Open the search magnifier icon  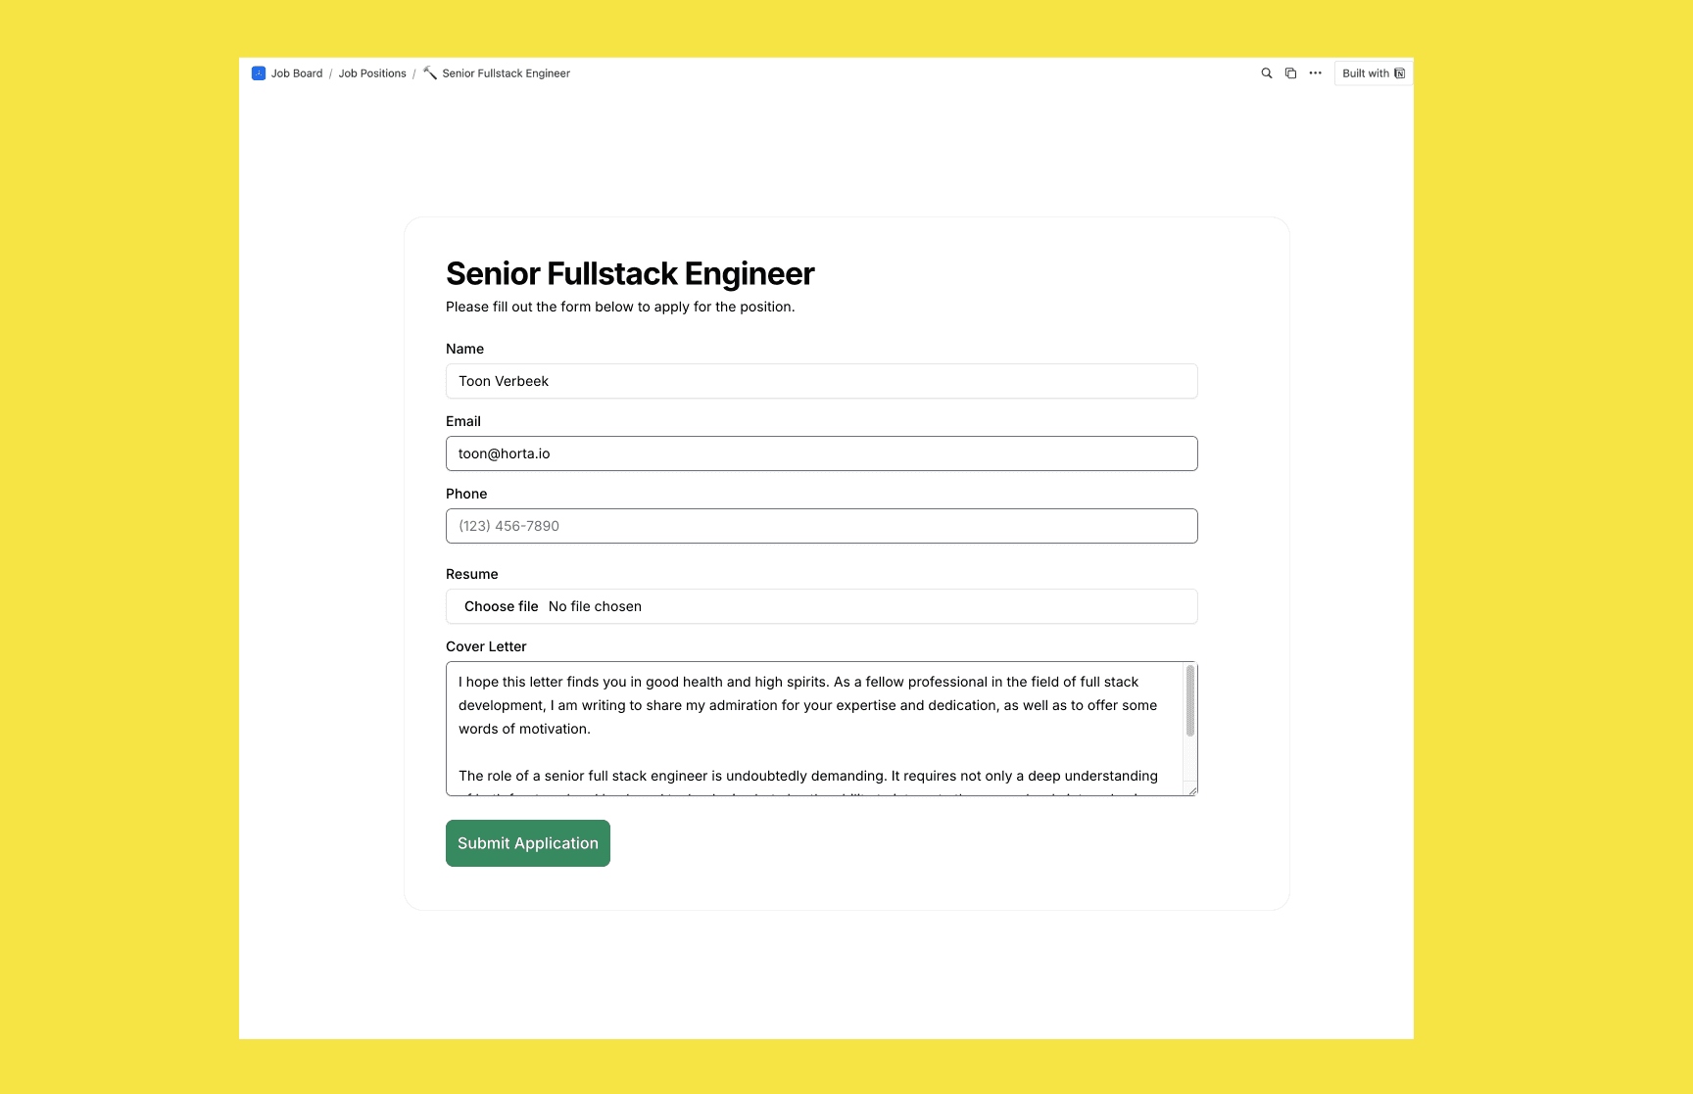1266,73
